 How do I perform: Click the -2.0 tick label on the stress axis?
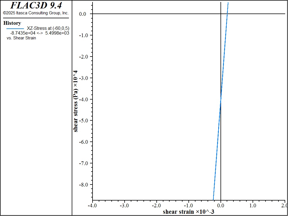(84, 57)
